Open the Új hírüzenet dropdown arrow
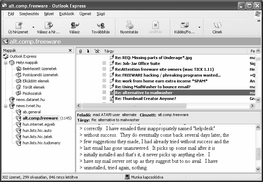This screenshot has width=263, height=182. [33, 27]
